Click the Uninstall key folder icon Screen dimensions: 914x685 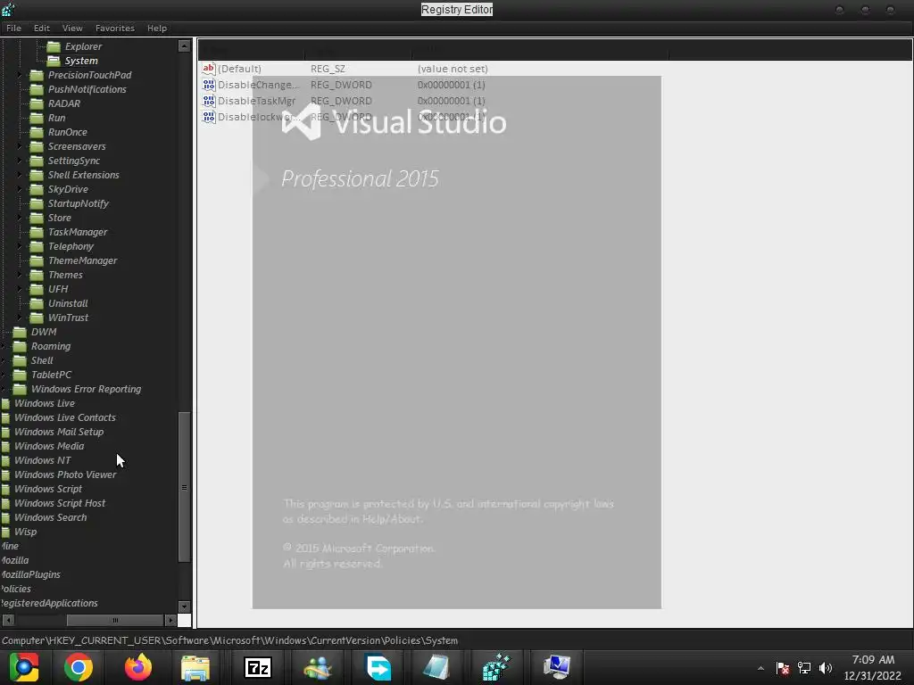pyautogui.click(x=37, y=303)
